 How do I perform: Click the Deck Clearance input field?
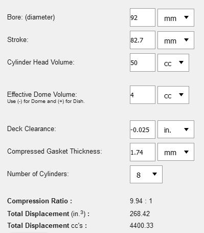(x=143, y=130)
